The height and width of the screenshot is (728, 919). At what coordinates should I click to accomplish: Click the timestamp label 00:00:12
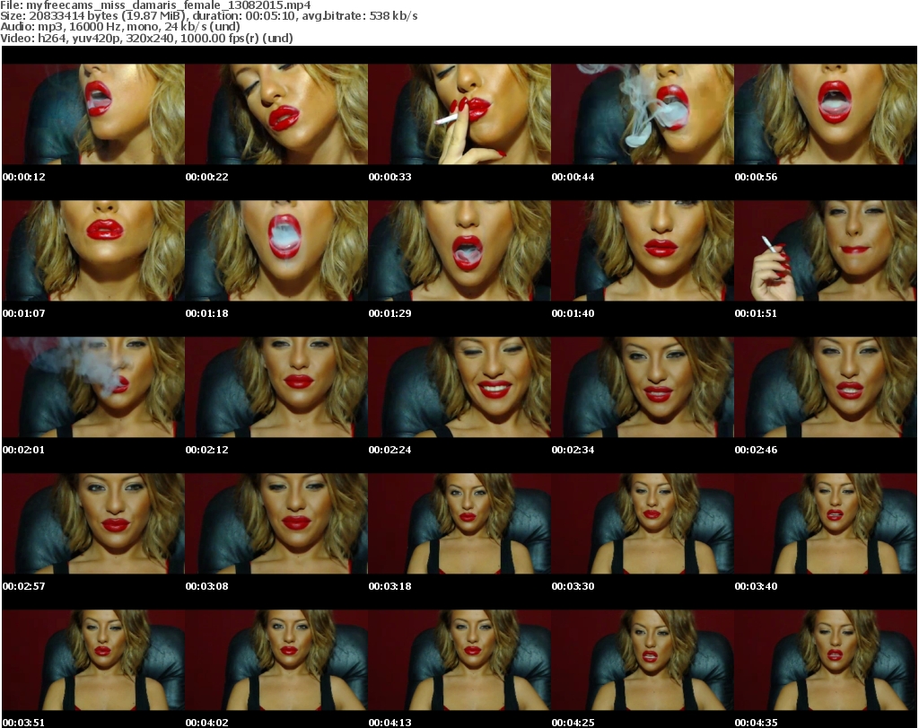(23, 177)
